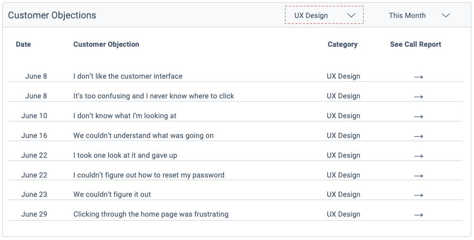
Task: Open the UX Design category dropdown
Action: click(x=324, y=15)
